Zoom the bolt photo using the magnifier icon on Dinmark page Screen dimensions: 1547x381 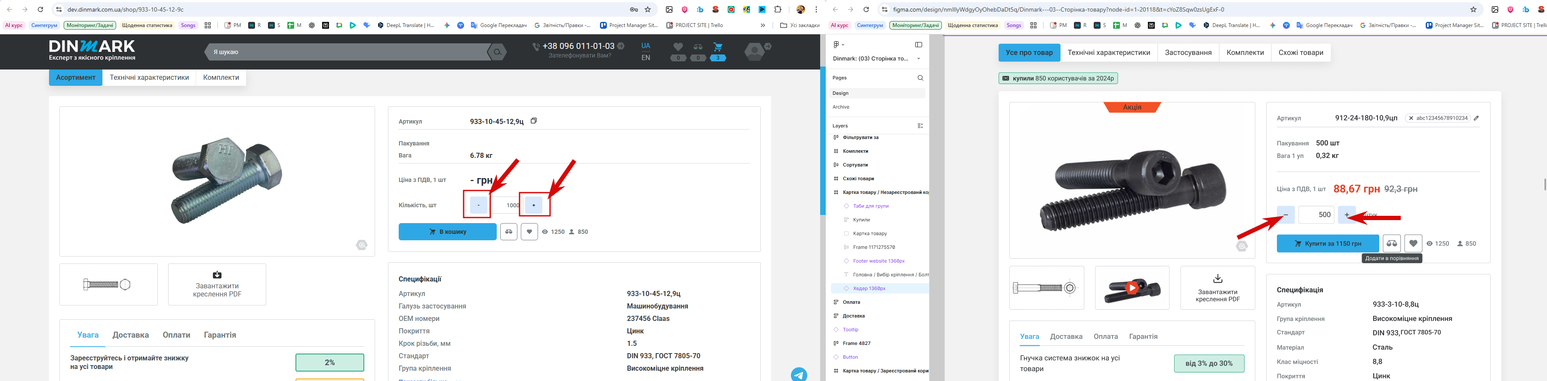(362, 245)
